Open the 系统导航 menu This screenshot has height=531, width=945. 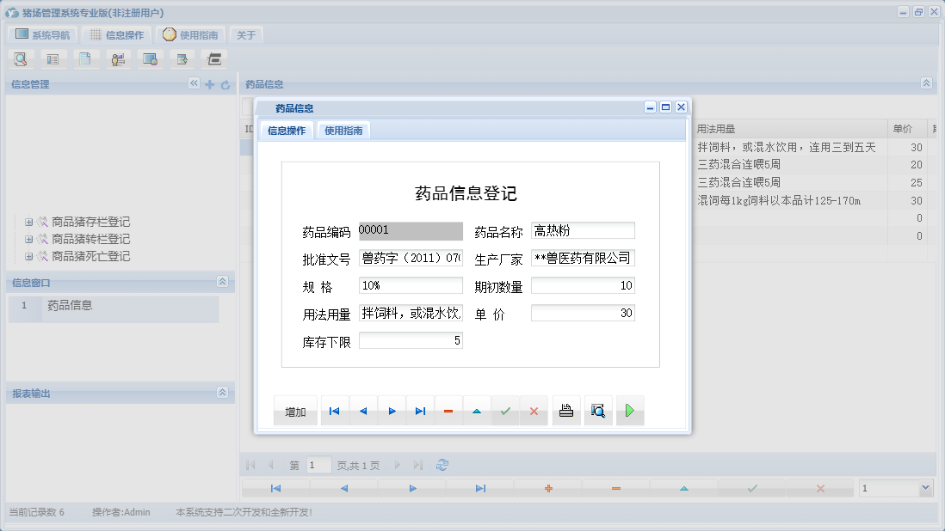41,34
